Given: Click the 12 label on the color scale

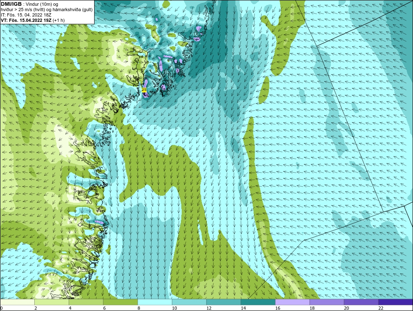Looking at the screenshot, I should pyautogui.click(x=209, y=309).
